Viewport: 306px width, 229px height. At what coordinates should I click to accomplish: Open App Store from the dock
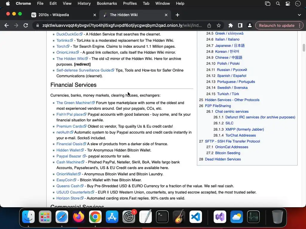(112, 217)
